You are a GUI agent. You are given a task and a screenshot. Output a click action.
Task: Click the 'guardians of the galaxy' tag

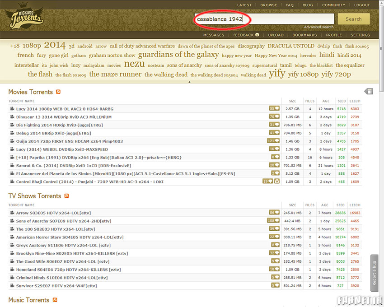(178, 55)
